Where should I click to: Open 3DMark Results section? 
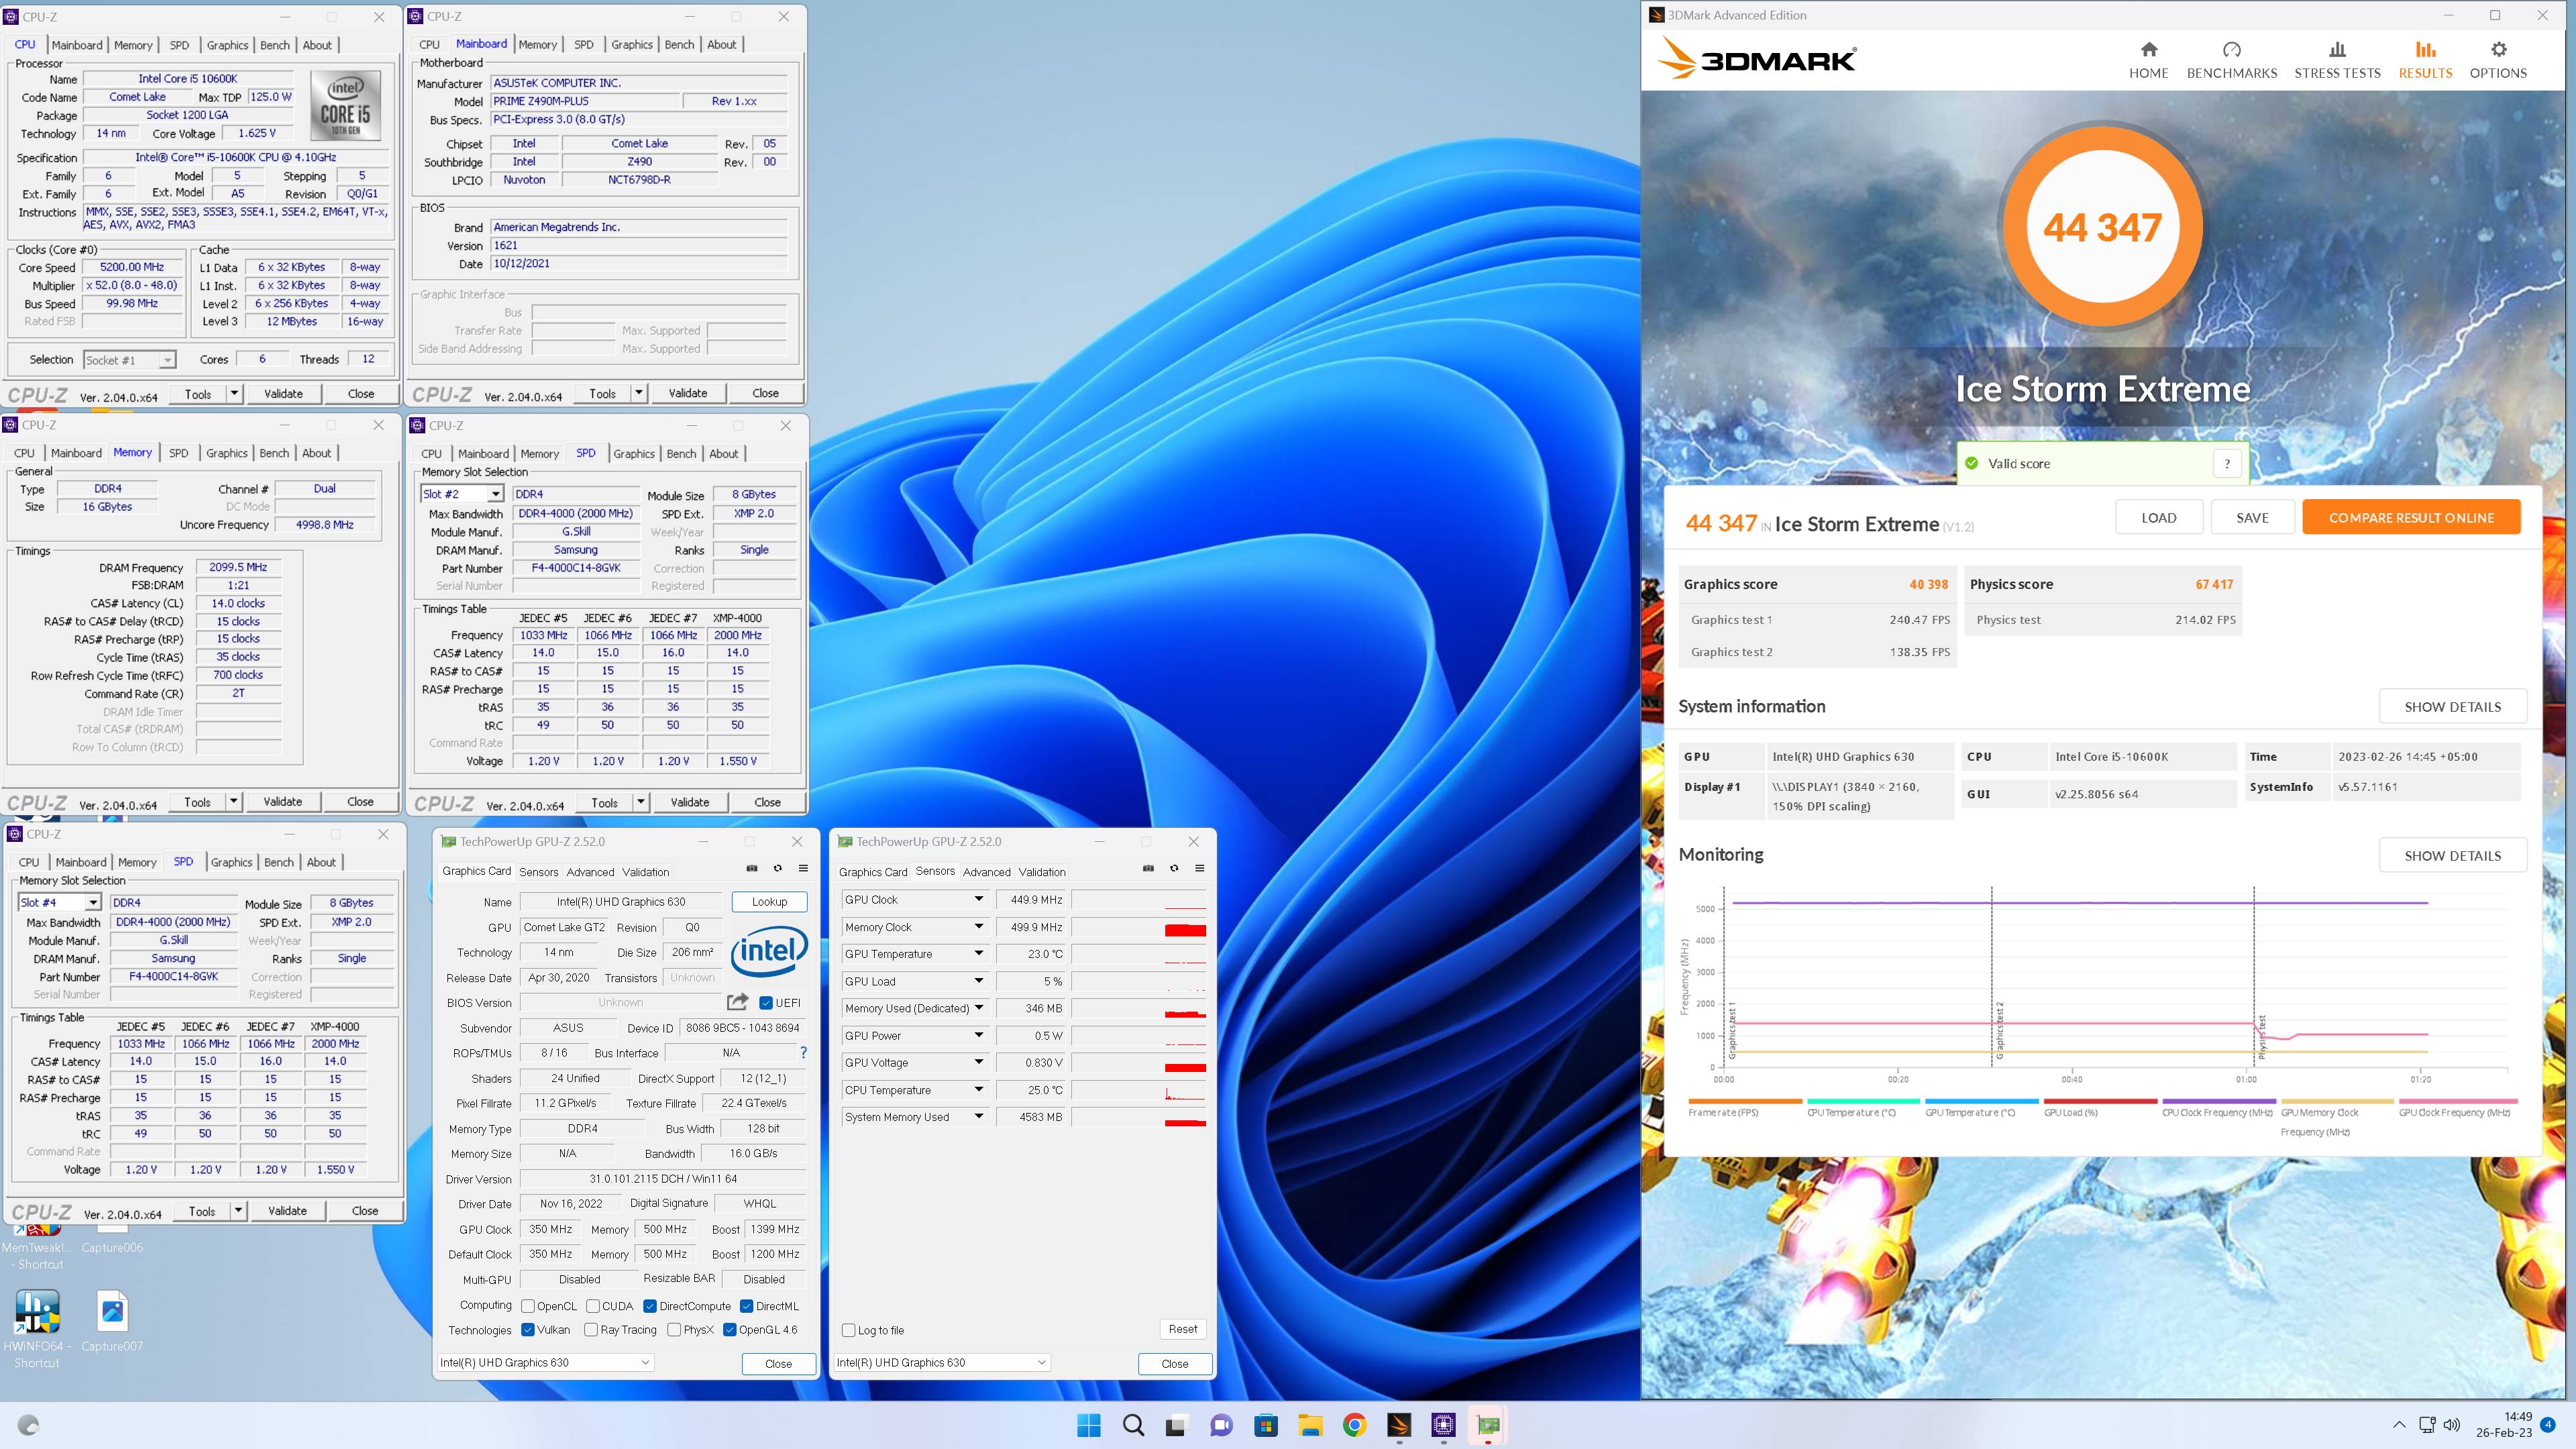pos(2425,60)
